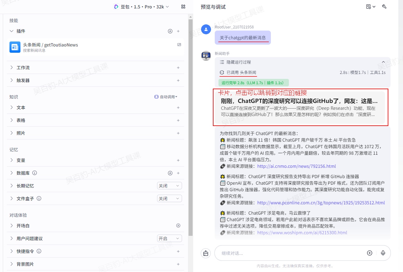Collapse run process with the up chevron
This screenshot has width=403, height=272.
pos(384,62)
